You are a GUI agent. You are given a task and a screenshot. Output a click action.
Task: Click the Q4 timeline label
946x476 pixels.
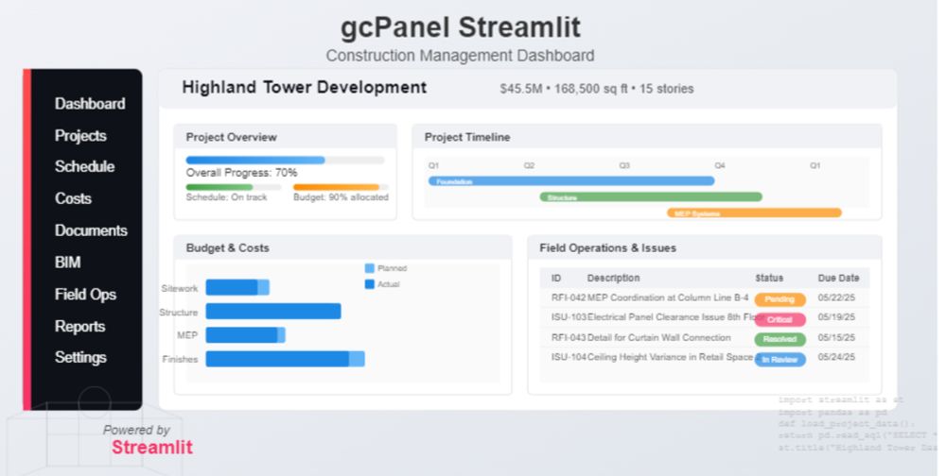coord(720,165)
